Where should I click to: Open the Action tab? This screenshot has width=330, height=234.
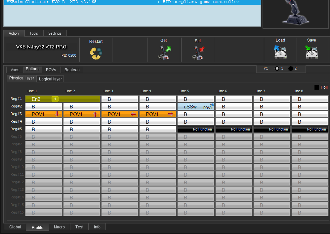tap(14, 33)
